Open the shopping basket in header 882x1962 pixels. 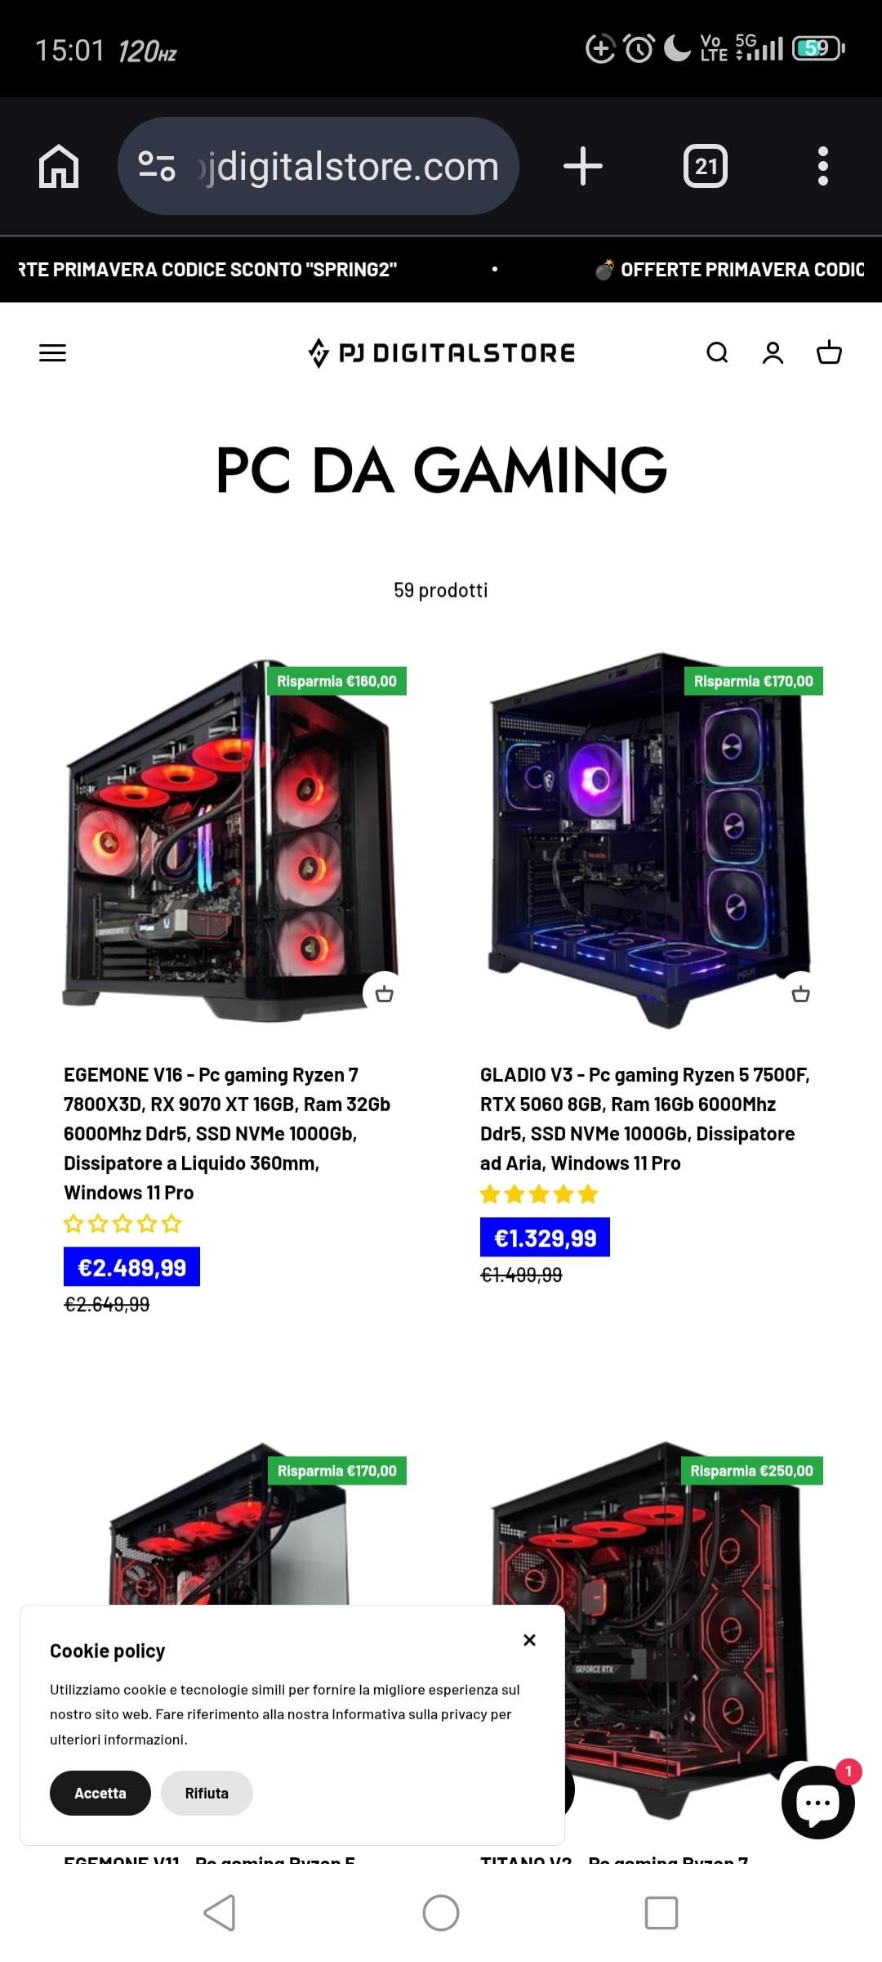[x=829, y=352]
